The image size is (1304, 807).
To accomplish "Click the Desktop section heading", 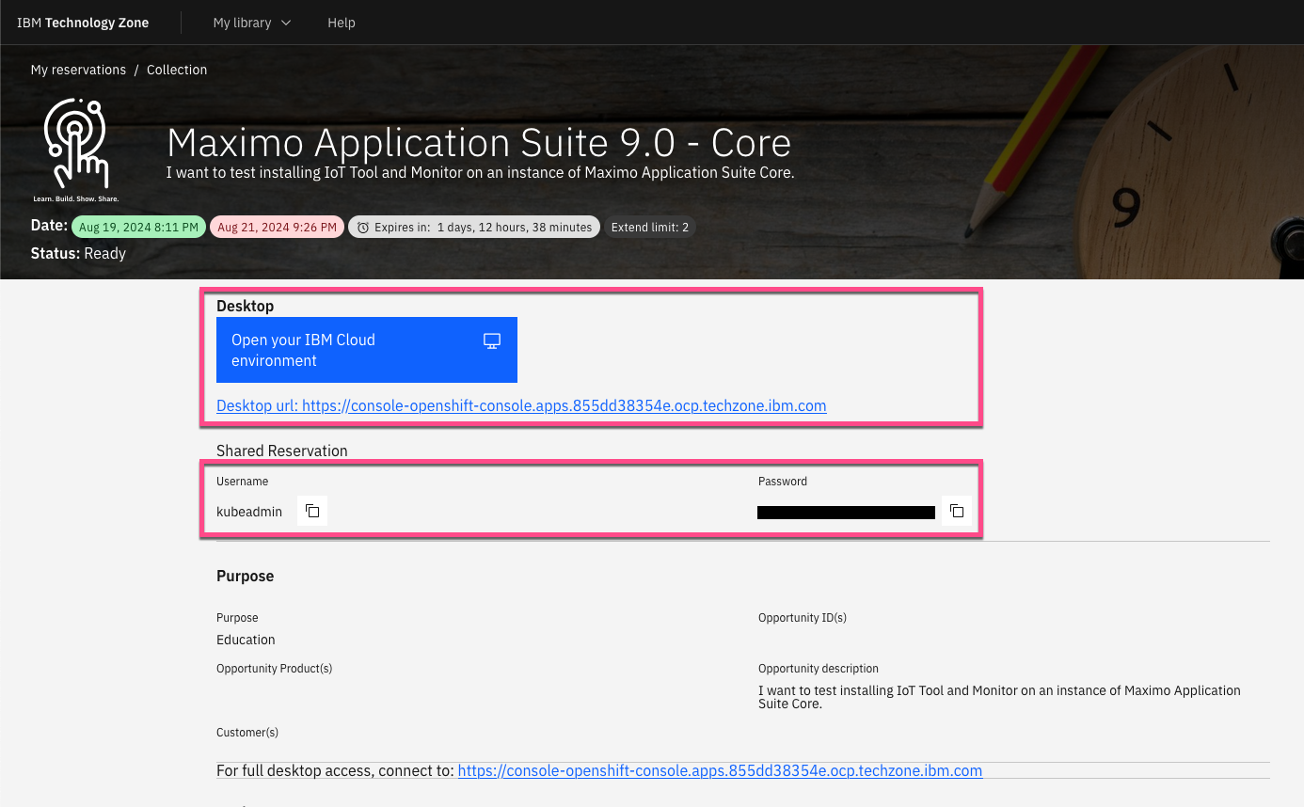I will pyautogui.click(x=246, y=306).
